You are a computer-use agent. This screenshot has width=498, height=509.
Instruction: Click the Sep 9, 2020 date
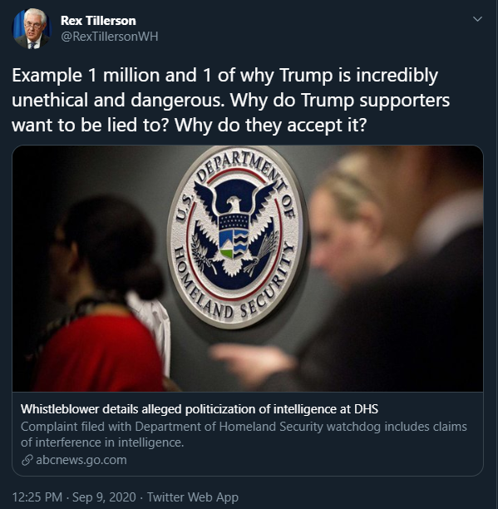[104, 497]
